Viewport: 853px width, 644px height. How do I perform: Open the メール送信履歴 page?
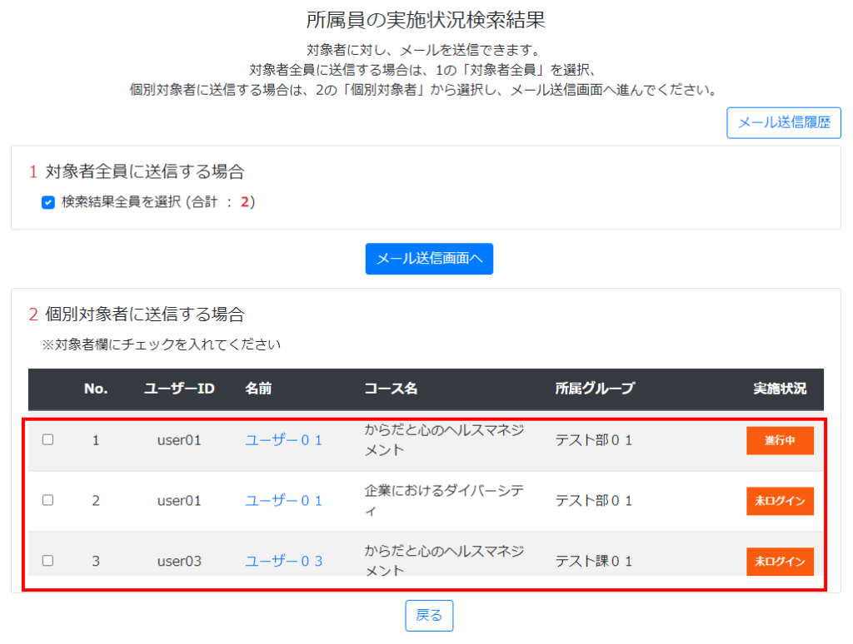coord(783,122)
